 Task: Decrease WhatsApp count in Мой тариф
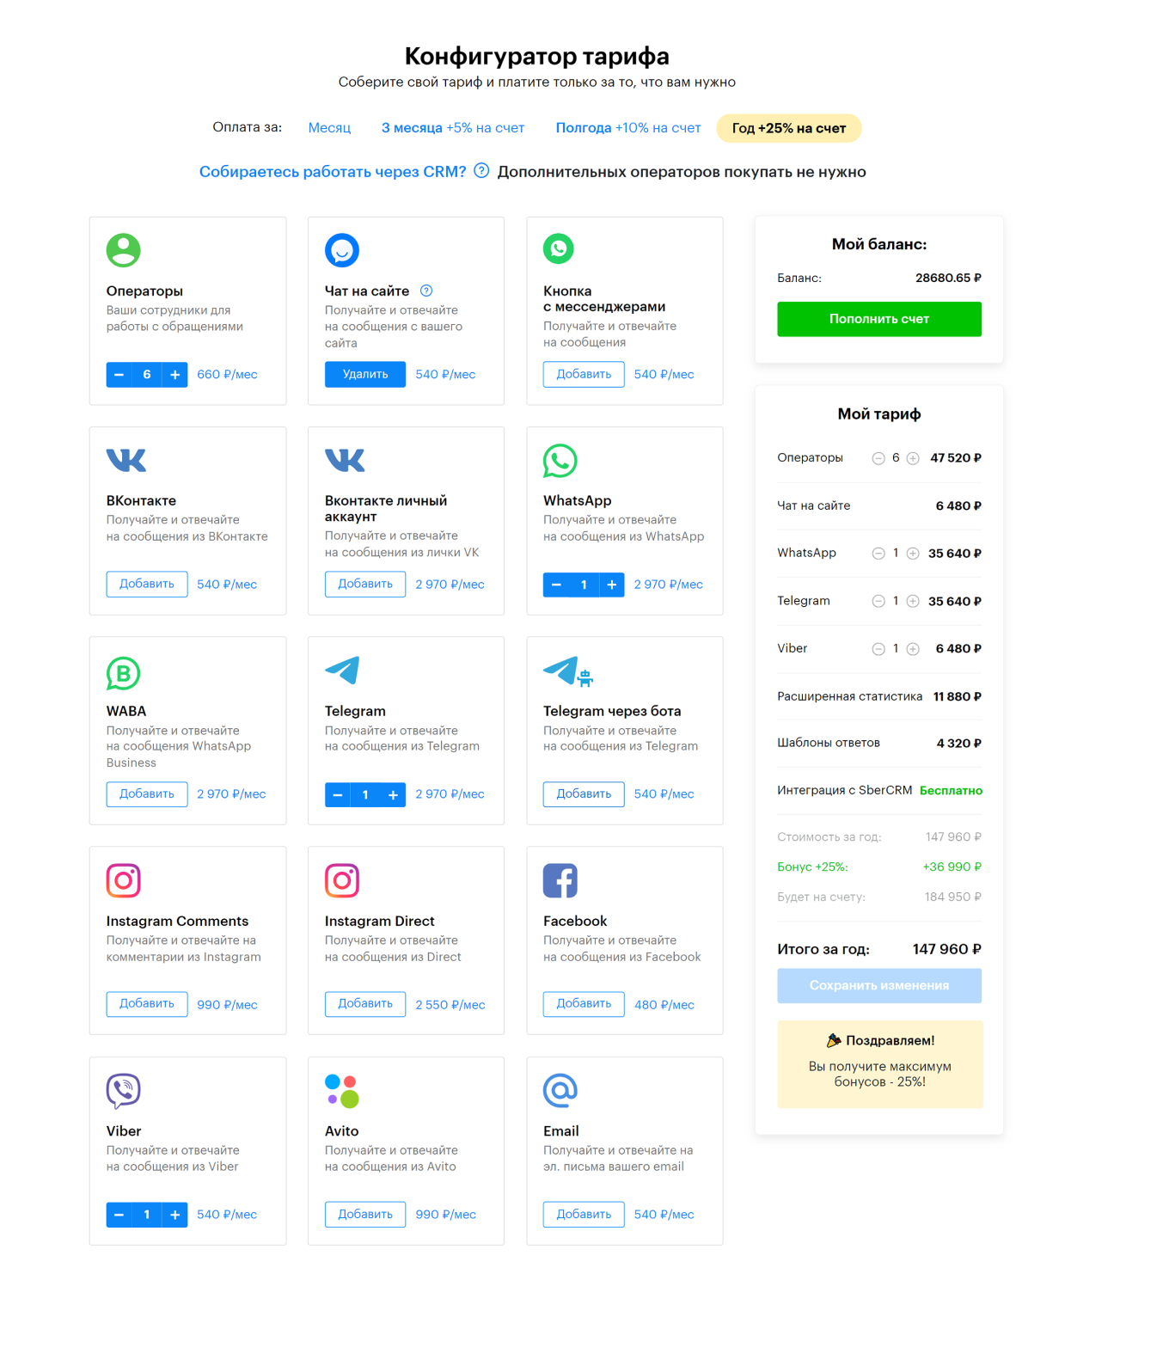pos(878,554)
